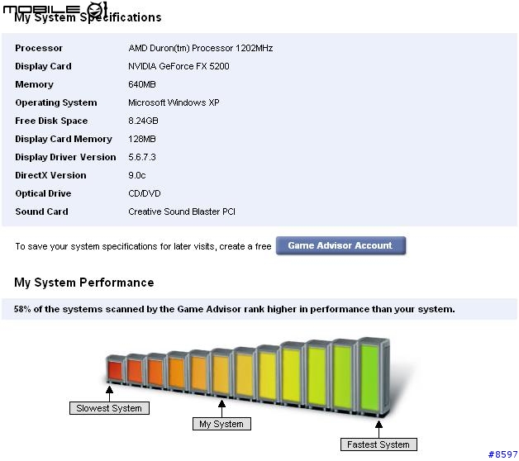Screen dimensions: 519x461
Task: Click the Display Driver Version label
Action: (65, 157)
